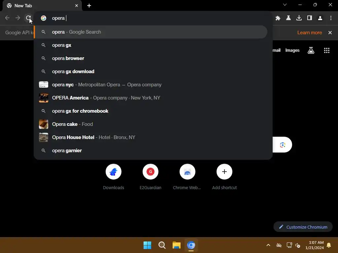338x253 pixels.
Task: Open Windows taskbar Search
Action: tap(162, 245)
